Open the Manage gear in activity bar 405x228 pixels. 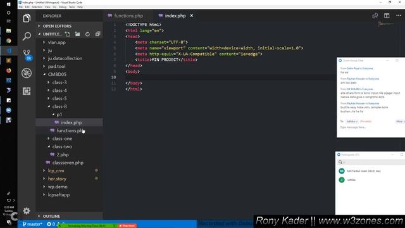pyautogui.click(x=27, y=211)
